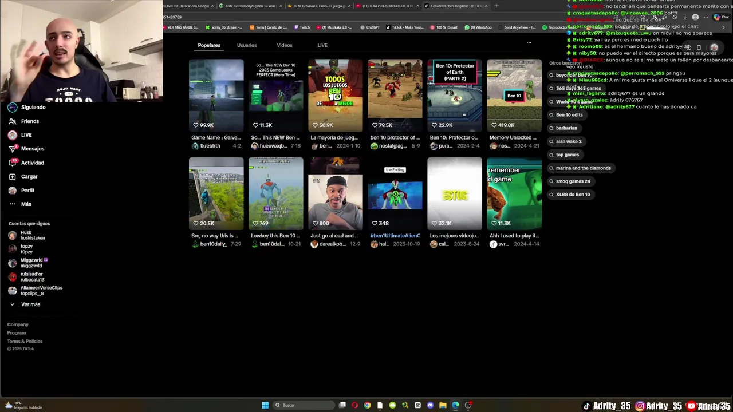Open the Friends icon in TikTok sidebar
Image resolution: width=733 pixels, height=412 pixels.
coord(13,121)
